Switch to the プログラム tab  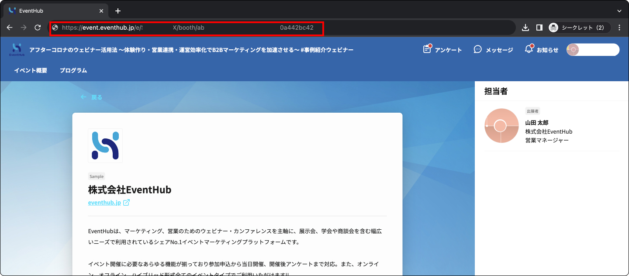click(73, 70)
